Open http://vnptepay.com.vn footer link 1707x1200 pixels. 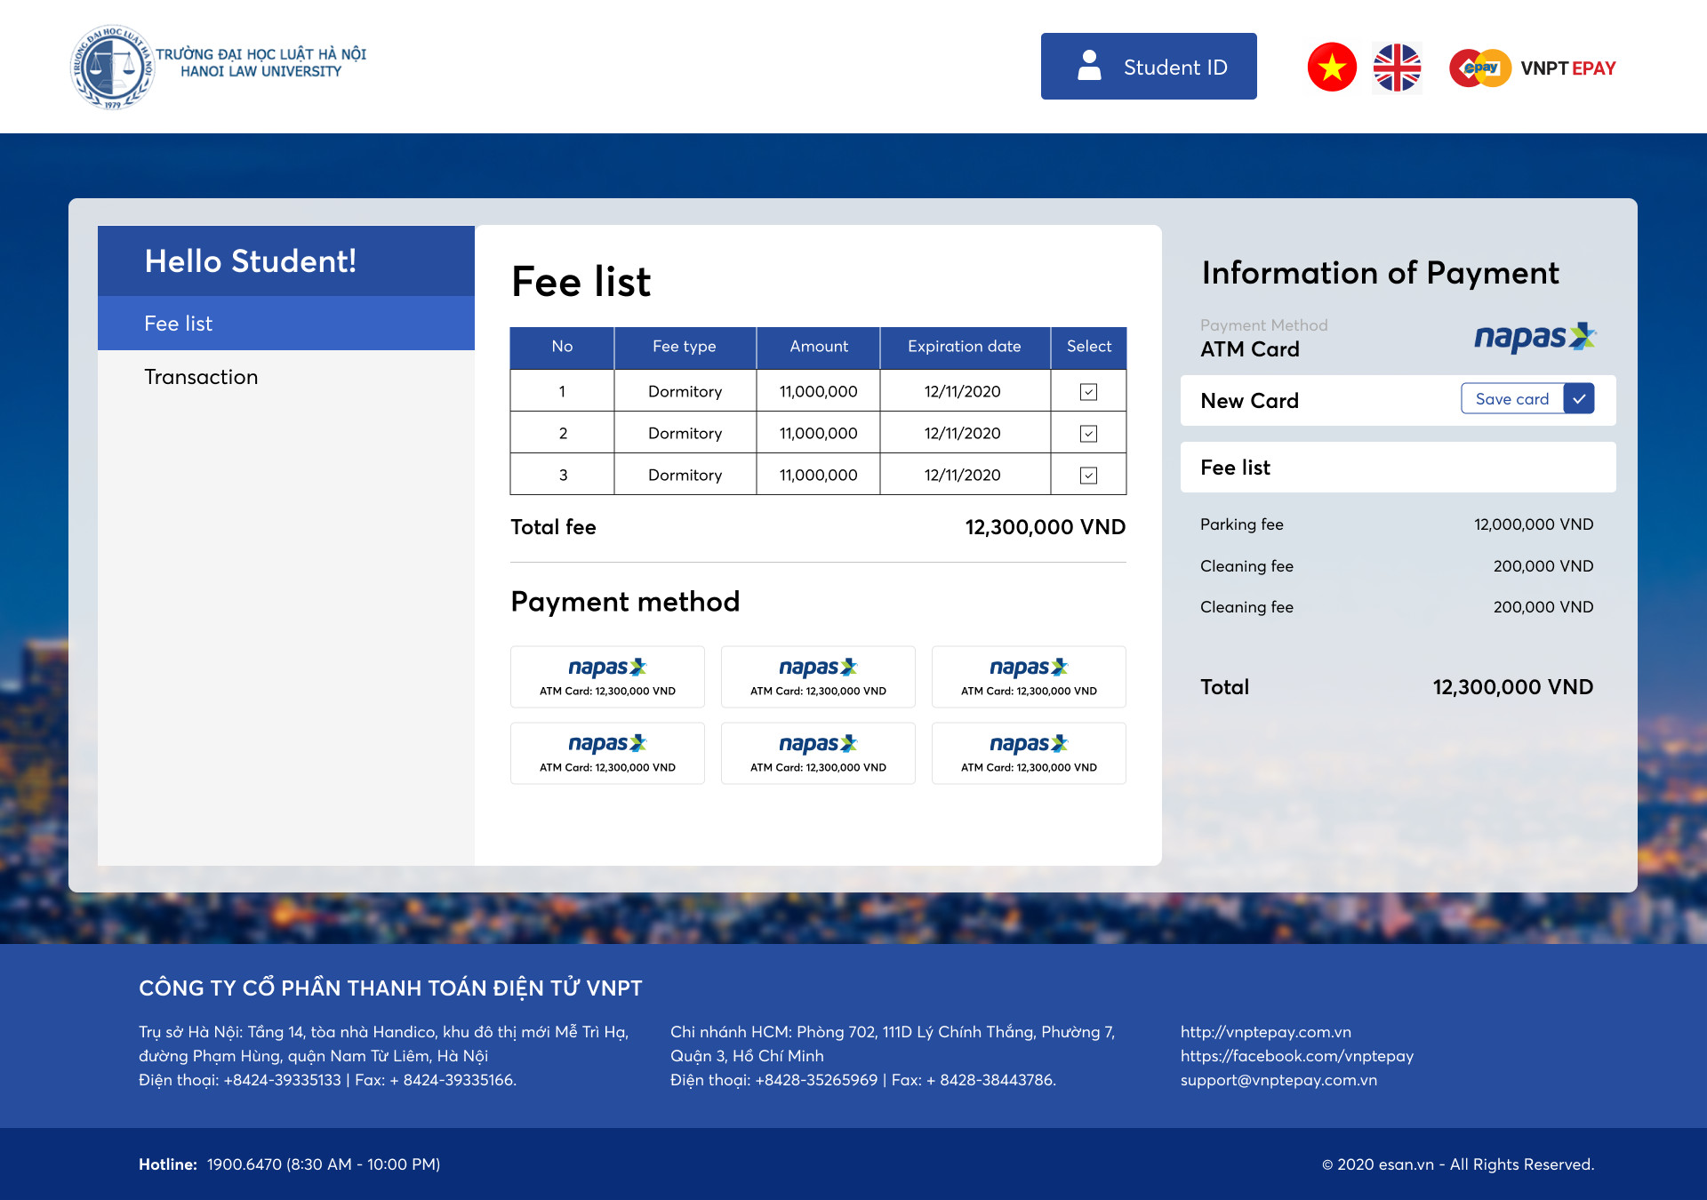pos(1266,1032)
